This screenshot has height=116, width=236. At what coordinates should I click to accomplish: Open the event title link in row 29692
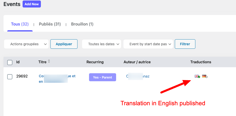57,79
